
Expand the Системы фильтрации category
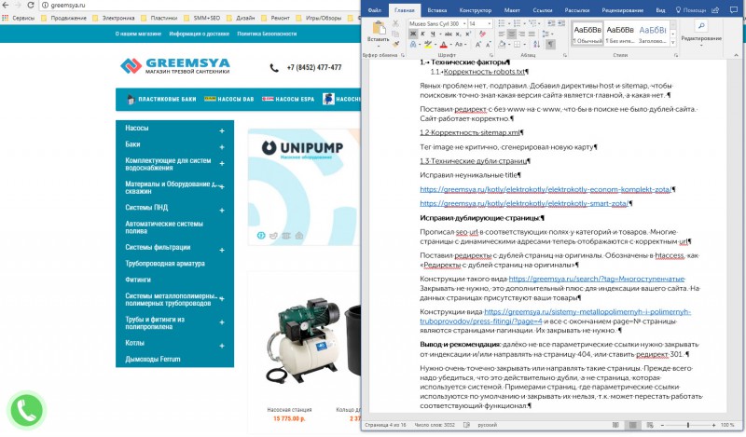(222, 250)
